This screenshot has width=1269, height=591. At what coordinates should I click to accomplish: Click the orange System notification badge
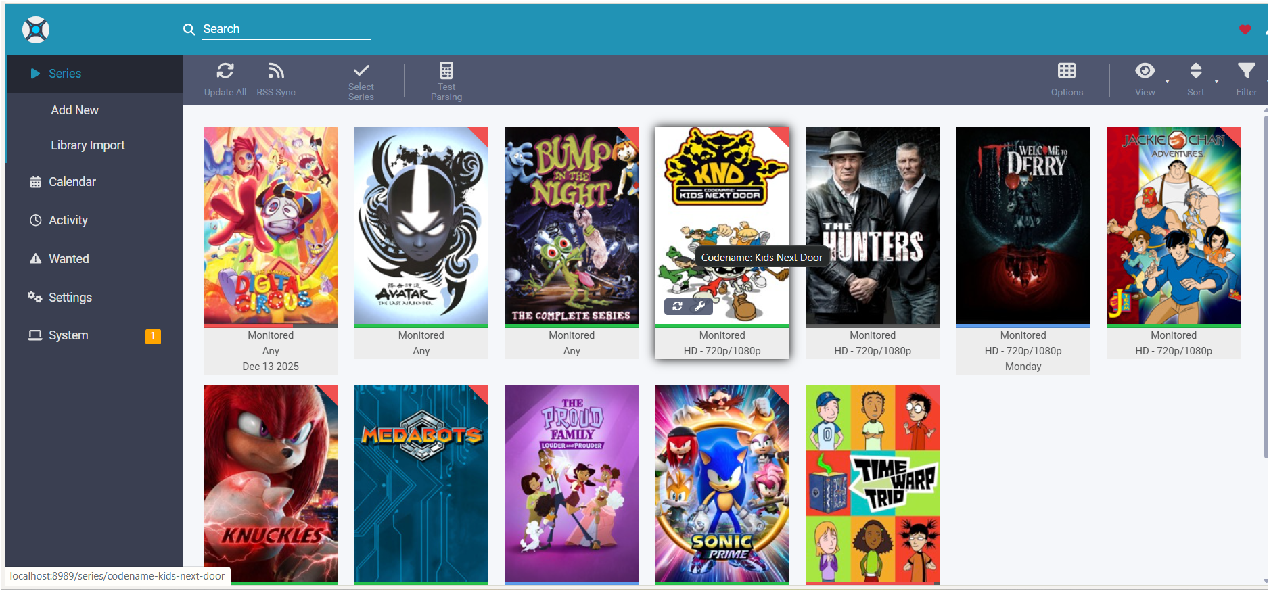click(153, 336)
